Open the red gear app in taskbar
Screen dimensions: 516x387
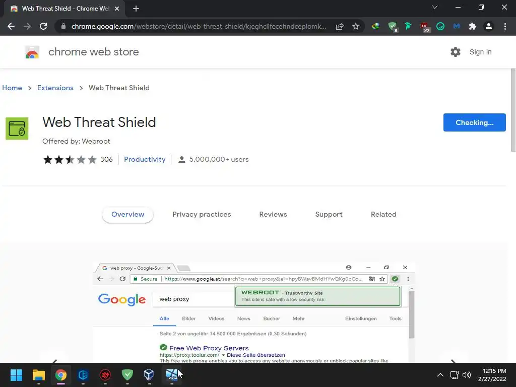click(x=105, y=375)
